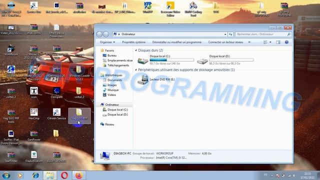Click the FR language indicator in tray

(265, 175)
